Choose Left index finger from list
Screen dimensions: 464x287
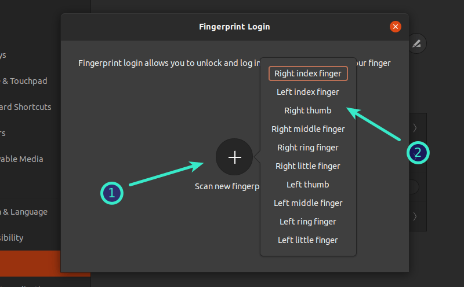click(x=308, y=92)
